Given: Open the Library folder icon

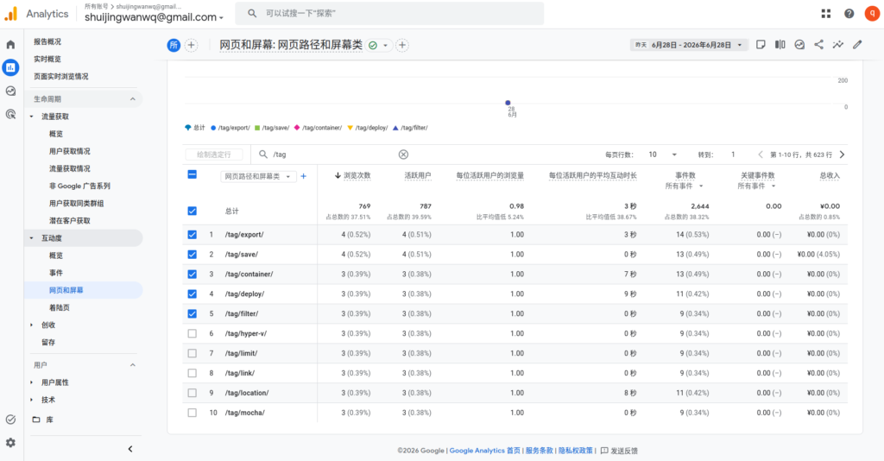Looking at the screenshot, I should pyautogui.click(x=36, y=420).
